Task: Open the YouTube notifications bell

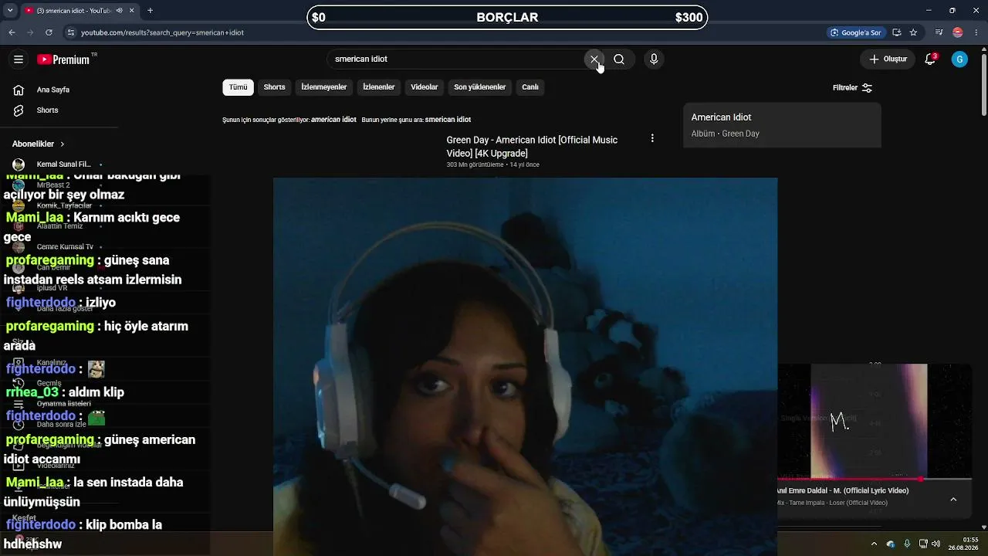Action: pos(930,59)
